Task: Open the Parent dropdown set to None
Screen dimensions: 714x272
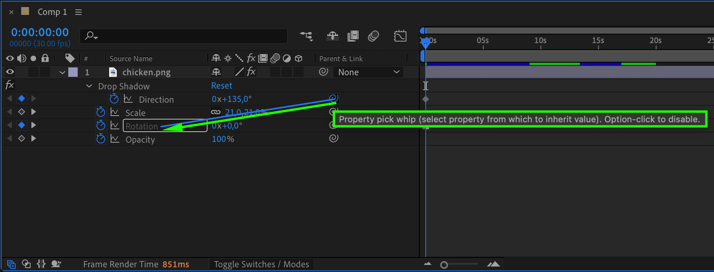Action: 368,72
